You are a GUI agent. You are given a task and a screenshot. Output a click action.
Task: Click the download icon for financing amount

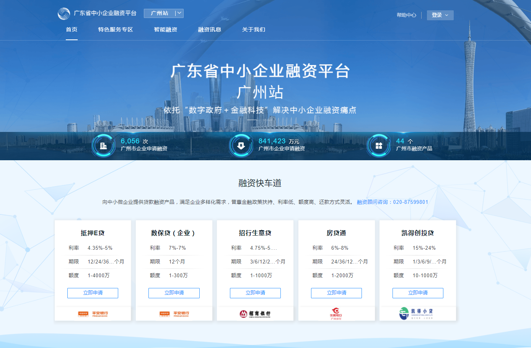pos(241,146)
